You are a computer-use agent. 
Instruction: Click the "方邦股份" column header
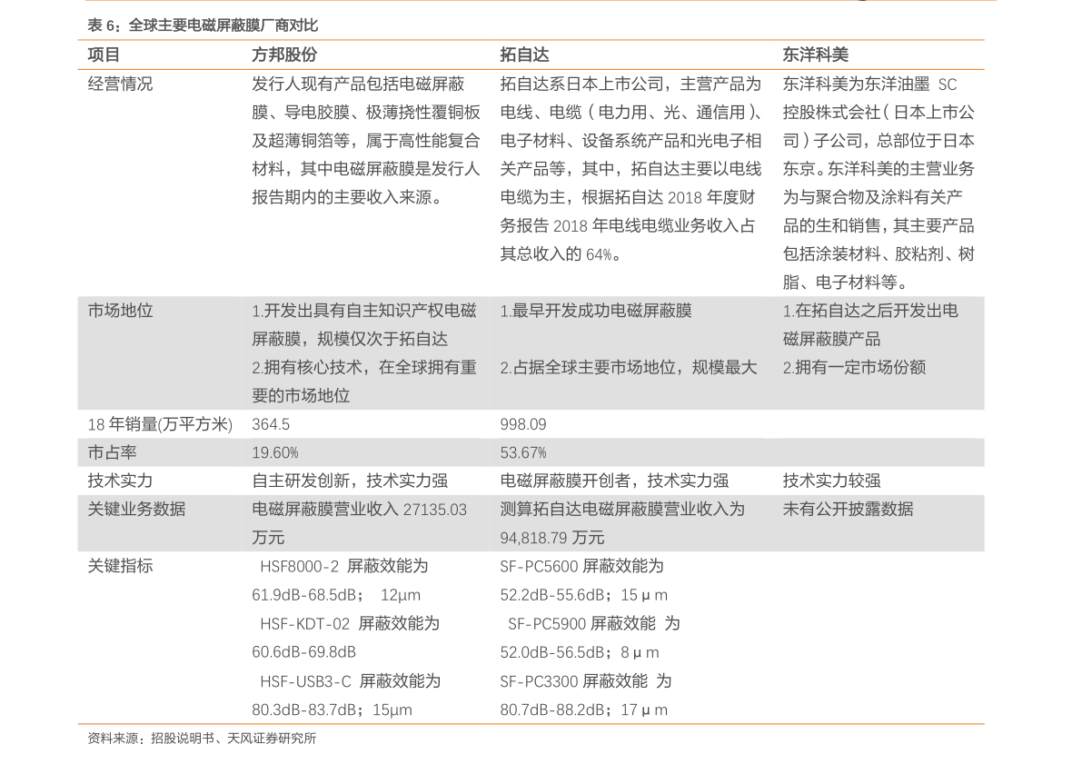click(x=283, y=55)
